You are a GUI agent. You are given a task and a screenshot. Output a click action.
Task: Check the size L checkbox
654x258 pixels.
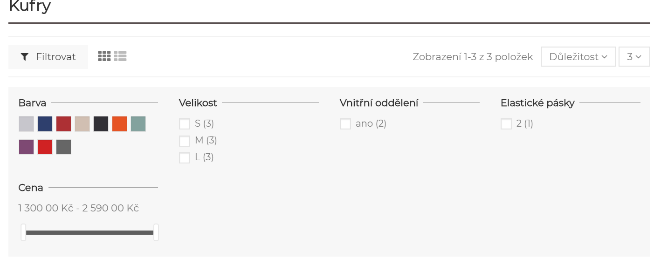(185, 157)
